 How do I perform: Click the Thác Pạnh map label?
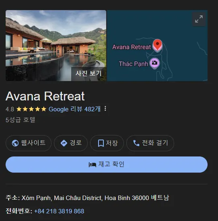tap(133, 64)
